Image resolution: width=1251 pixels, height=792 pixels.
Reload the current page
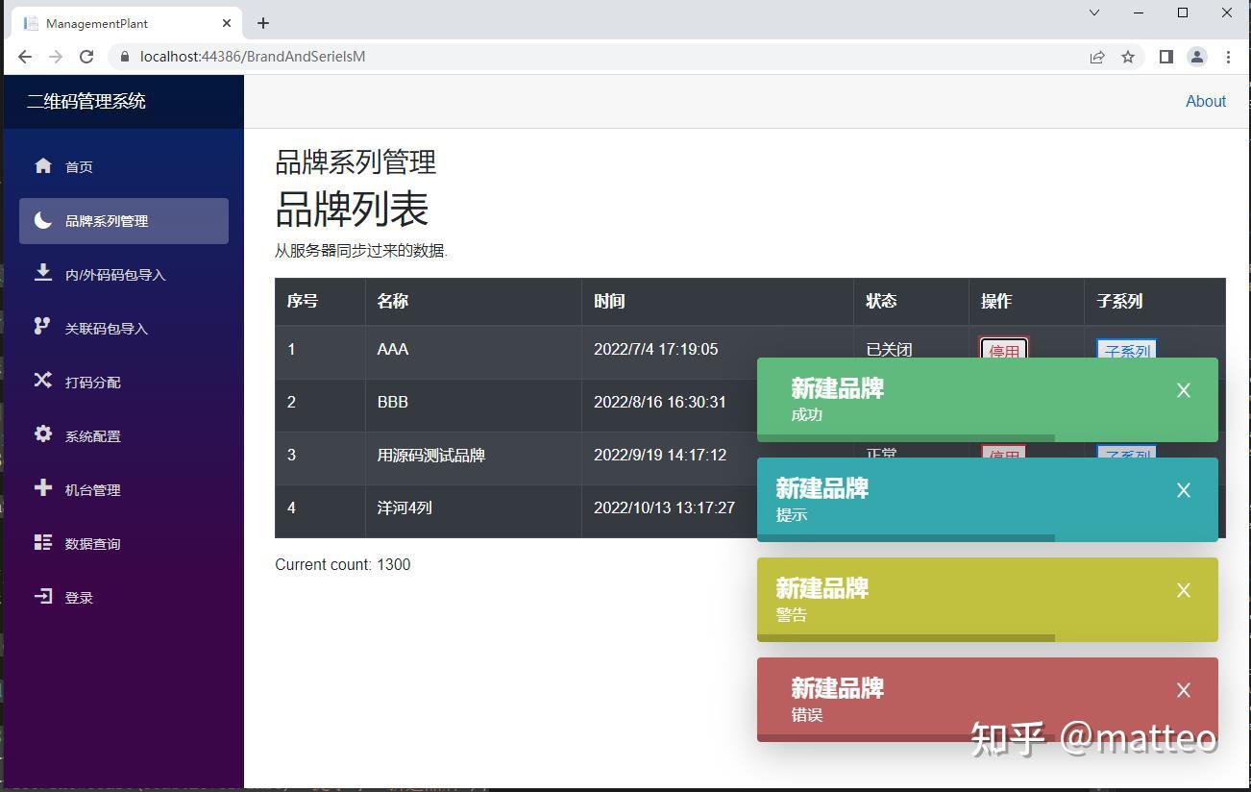(x=86, y=57)
